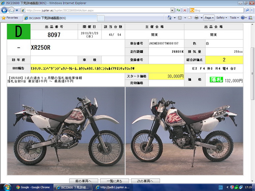Click the 一覧に戻る back to list button
The width and height of the screenshot is (255, 191).
[114, 181]
